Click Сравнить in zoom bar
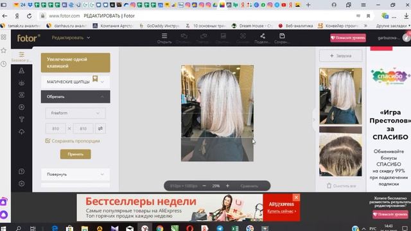The height and width of the screenshot is (231, 411). 249,186
